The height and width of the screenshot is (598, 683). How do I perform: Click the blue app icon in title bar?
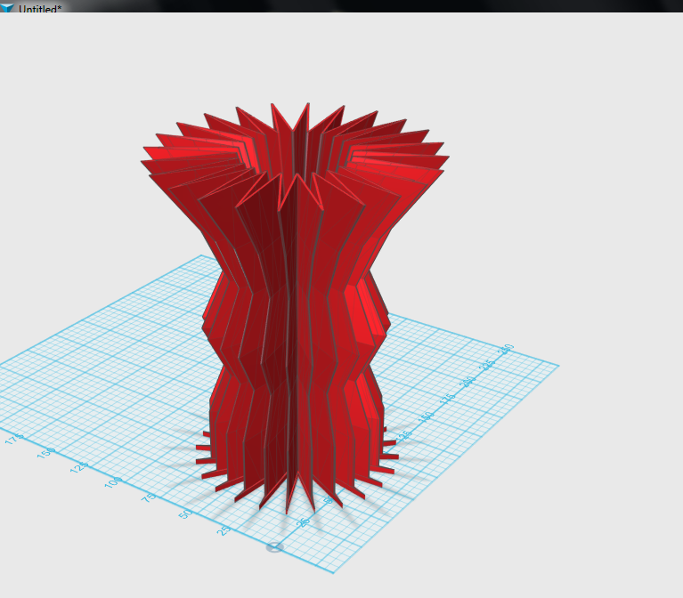tap(7, 7)
